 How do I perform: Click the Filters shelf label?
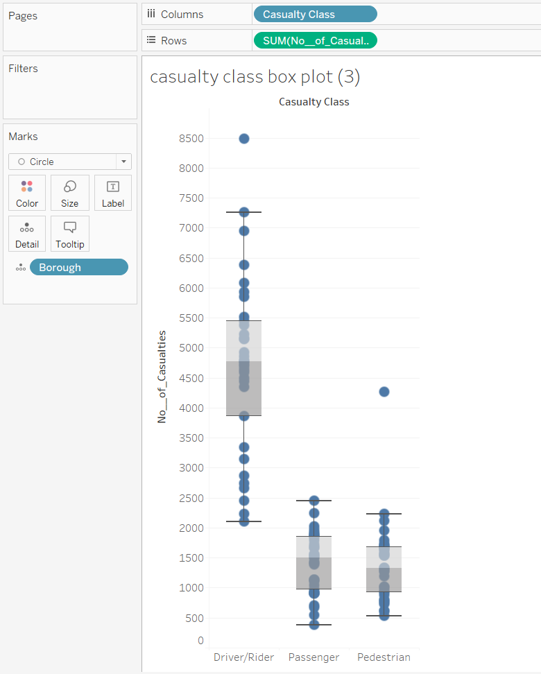23,69
